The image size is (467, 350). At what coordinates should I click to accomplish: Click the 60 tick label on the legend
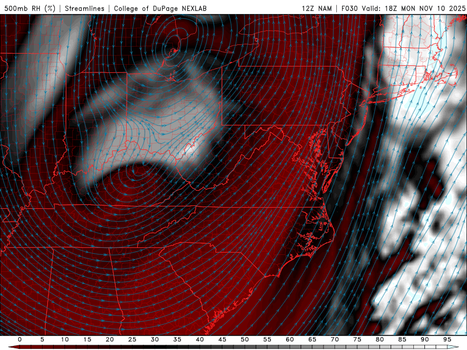click(290, 339)
